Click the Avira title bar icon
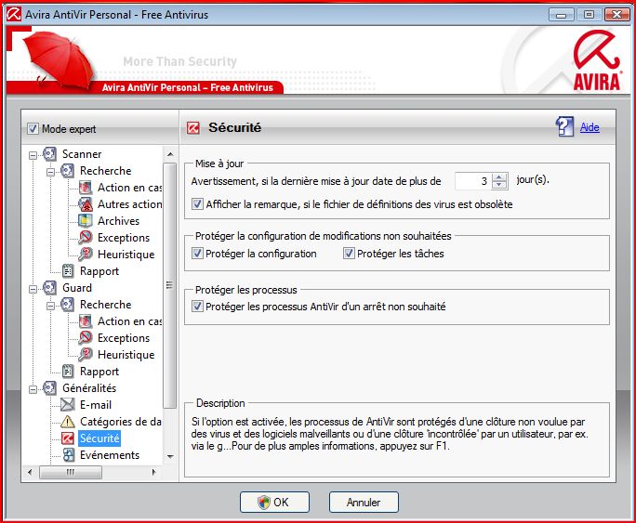636x523 pixels. pyautogui.click(x=14, y=14)
